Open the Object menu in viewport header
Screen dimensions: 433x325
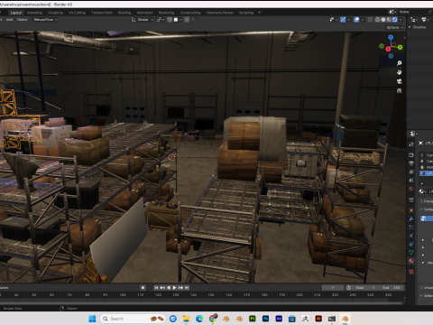coord(22,20)
